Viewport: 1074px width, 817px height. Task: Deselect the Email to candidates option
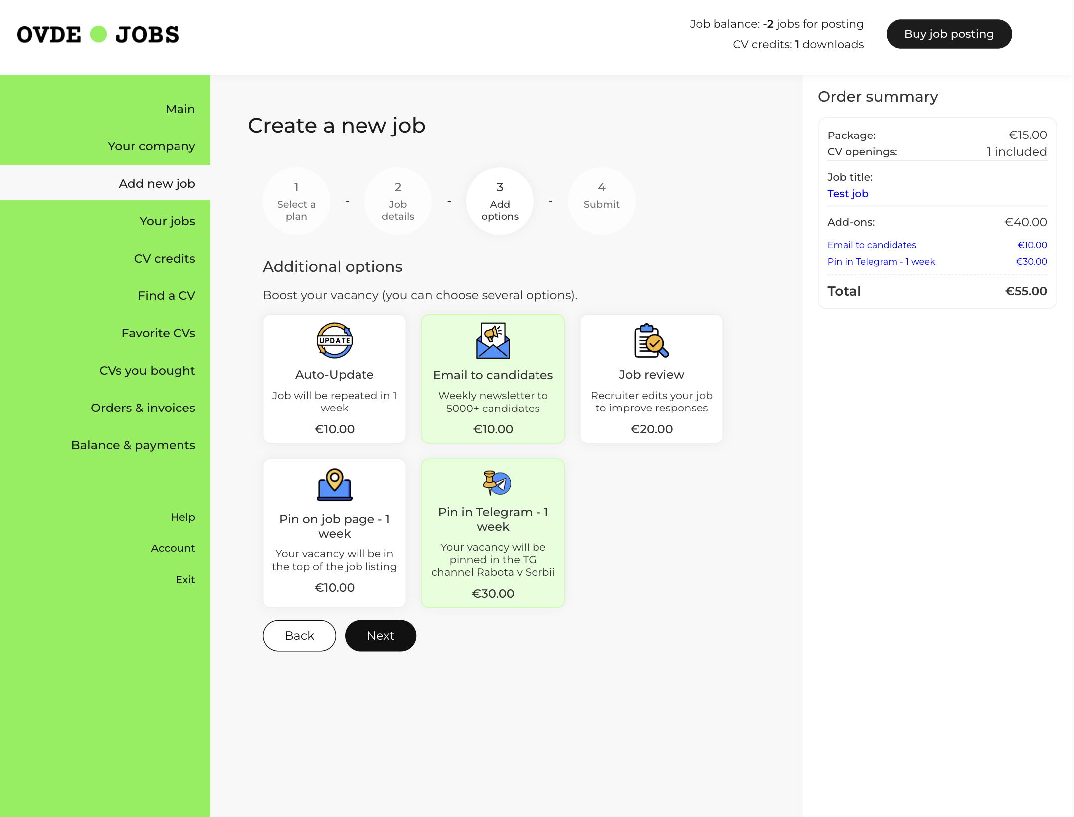[x=493, y=379]
